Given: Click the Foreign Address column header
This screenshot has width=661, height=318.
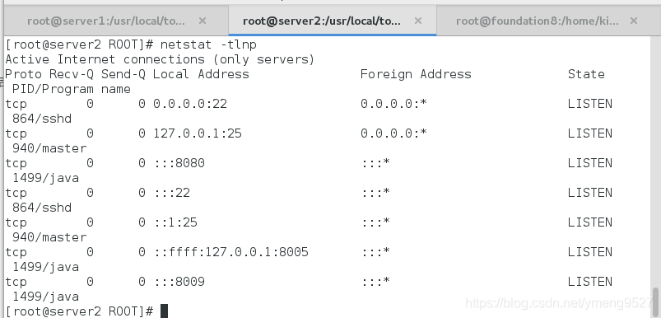Looking at the screenshot, I should point(416,74).
